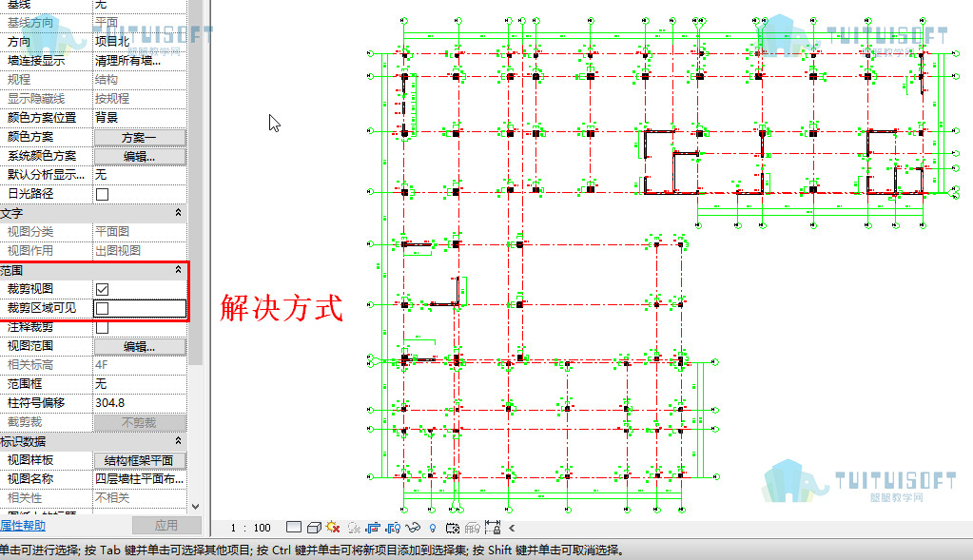Open 视图范围 编辑 button
Screen dimensions: 973x560
coord(140,347)
